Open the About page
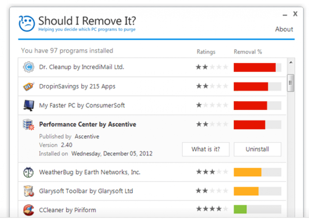 pos(284,29)
